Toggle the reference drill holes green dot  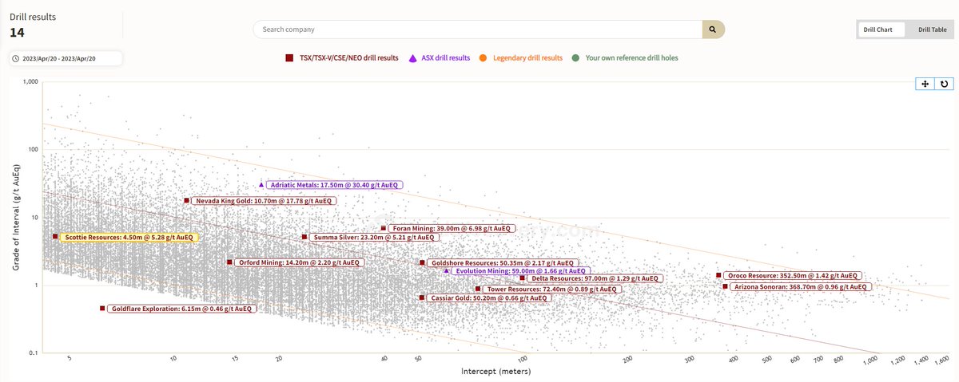click(575, 58)
